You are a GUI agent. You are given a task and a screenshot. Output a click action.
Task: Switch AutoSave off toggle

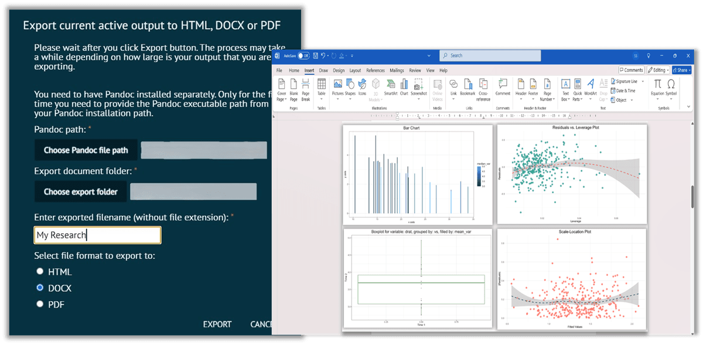pos(304,56)
